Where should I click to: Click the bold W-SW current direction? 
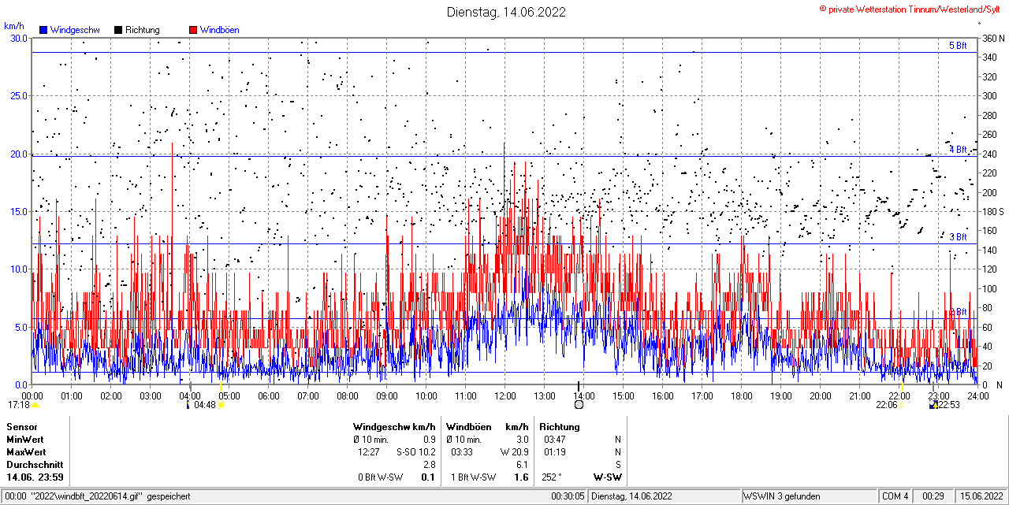(x=607, y=477)
